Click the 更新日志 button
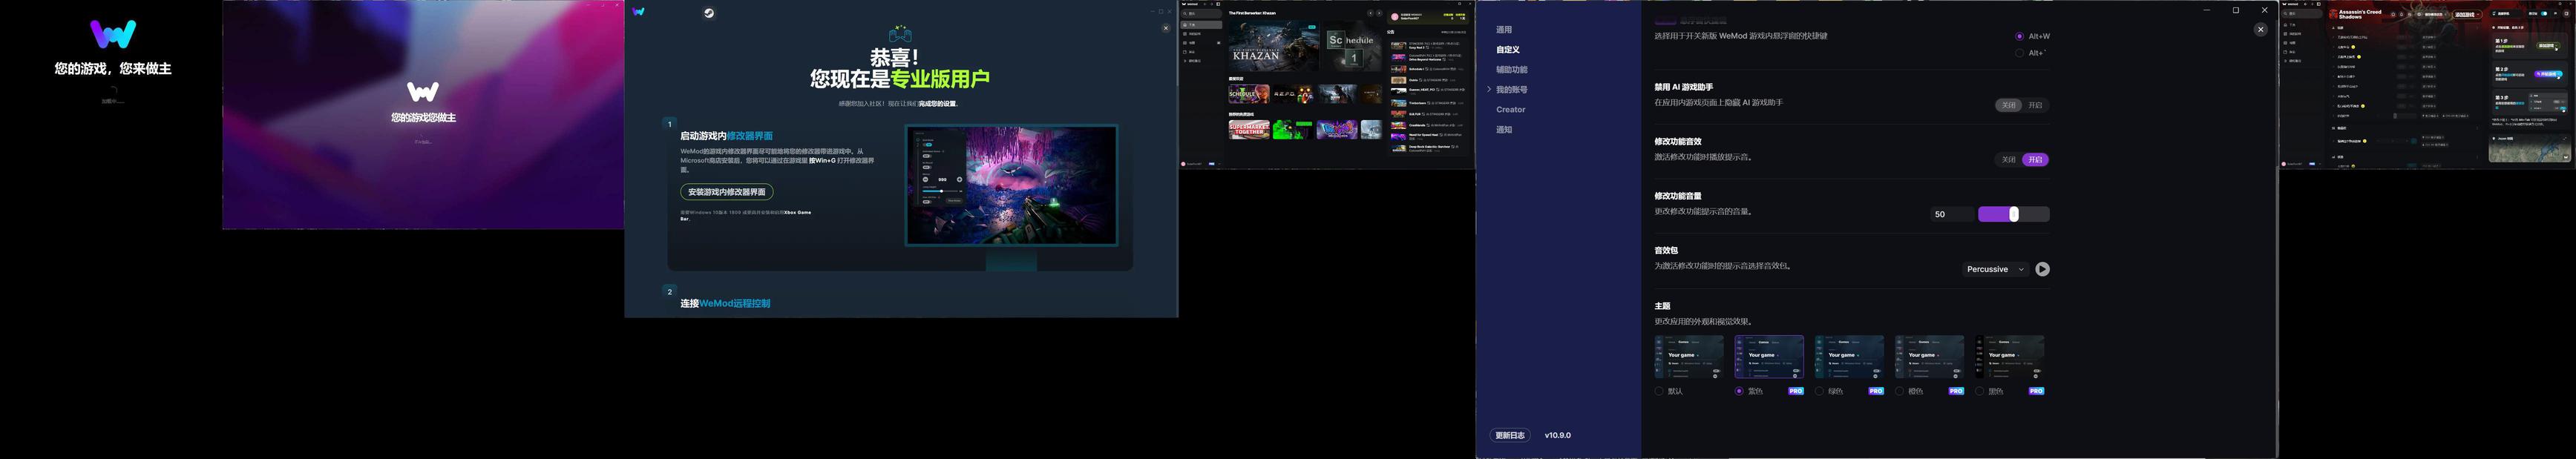Image resolution: width=2576 pixels, height=459 pixels. click(1509, 435)
